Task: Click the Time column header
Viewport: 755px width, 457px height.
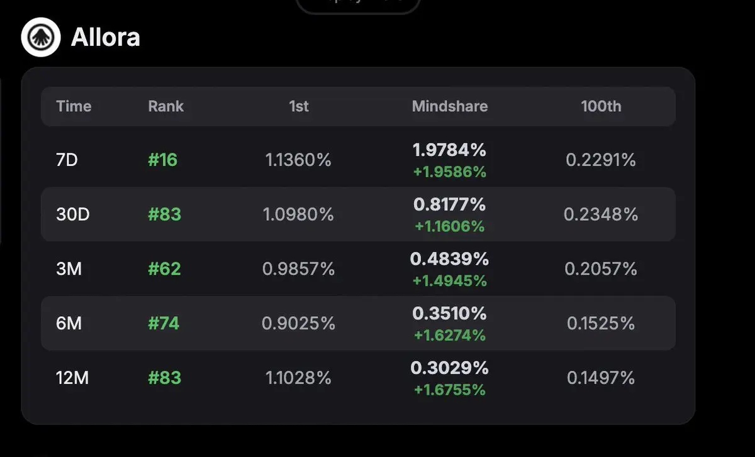Action: coord(74,106)
